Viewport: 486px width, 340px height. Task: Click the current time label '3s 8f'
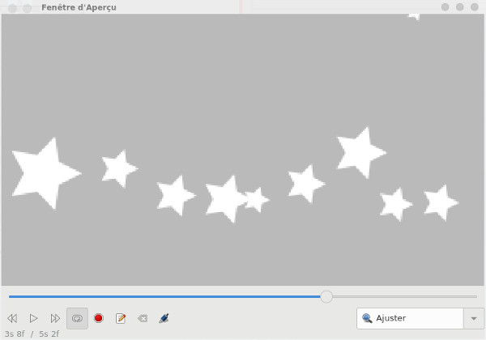(x=15, y=334)
